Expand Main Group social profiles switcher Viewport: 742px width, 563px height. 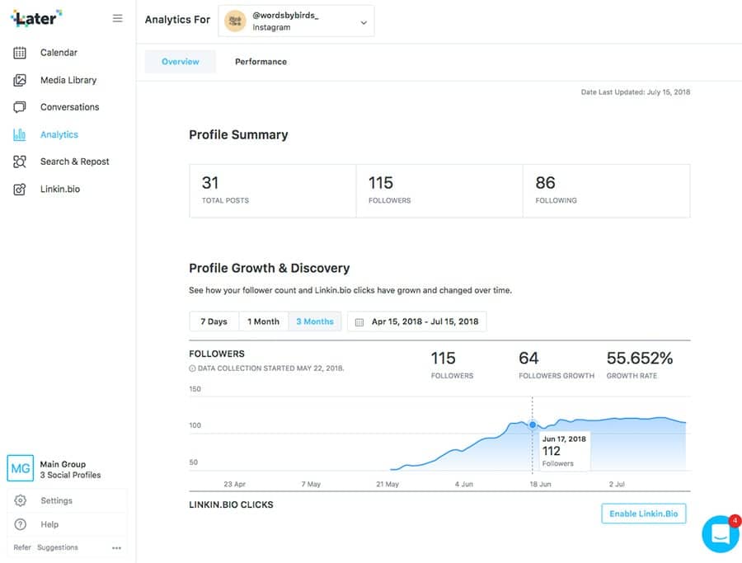(x=68, y=469)
